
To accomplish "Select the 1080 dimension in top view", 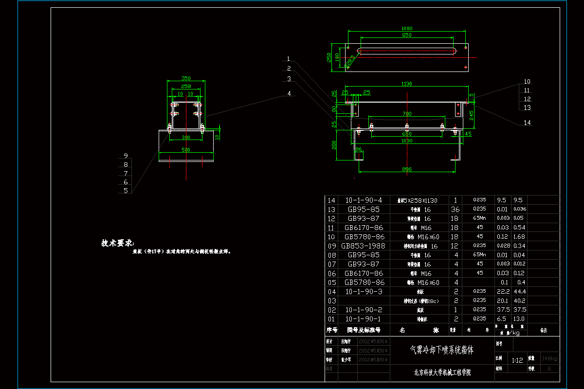I will tap(407, 28).
